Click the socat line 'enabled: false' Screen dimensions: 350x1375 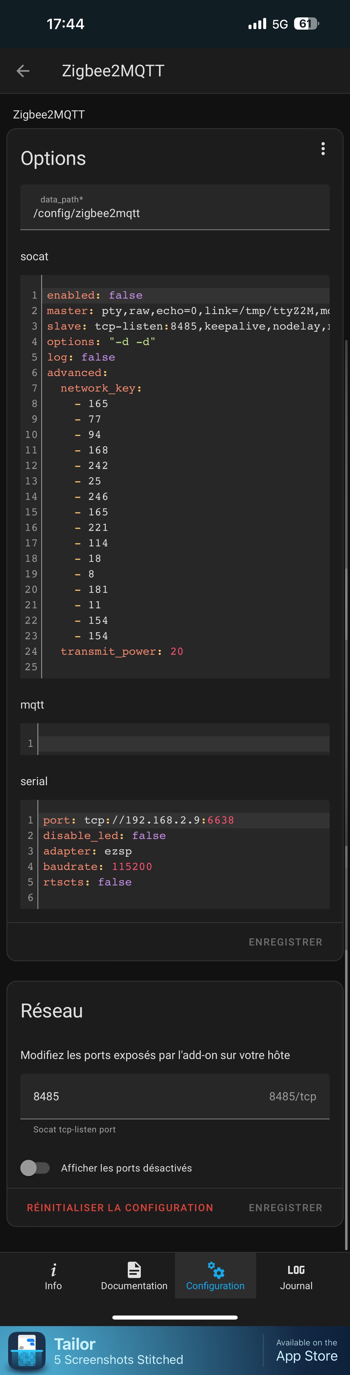point(95,295)
